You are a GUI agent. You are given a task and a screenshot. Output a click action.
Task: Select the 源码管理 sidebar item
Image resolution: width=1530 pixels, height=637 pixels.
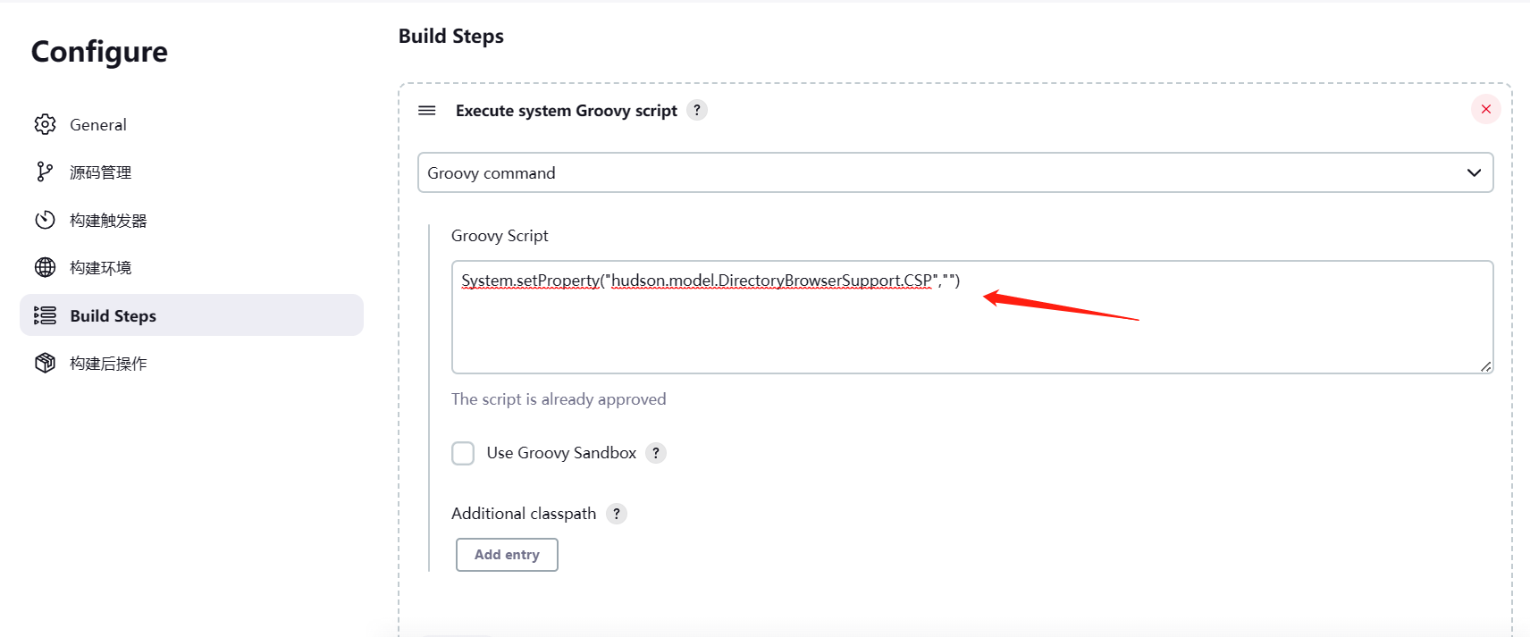coord(100,172)
